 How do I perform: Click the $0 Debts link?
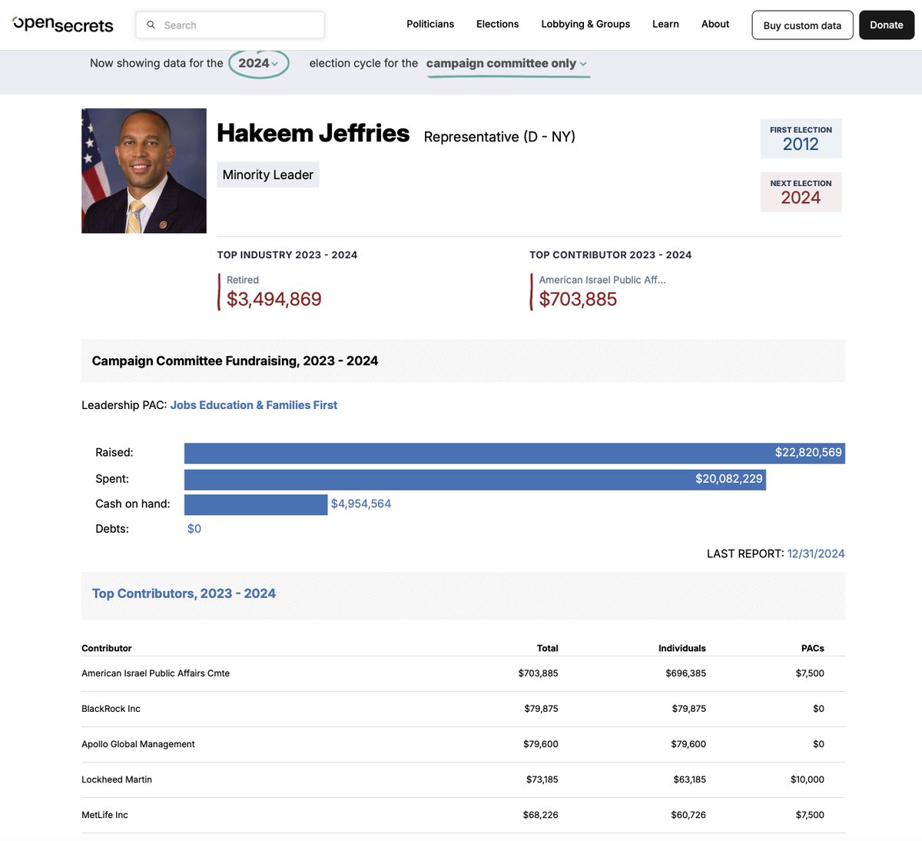pyautogui.click(x=194, y=528)
